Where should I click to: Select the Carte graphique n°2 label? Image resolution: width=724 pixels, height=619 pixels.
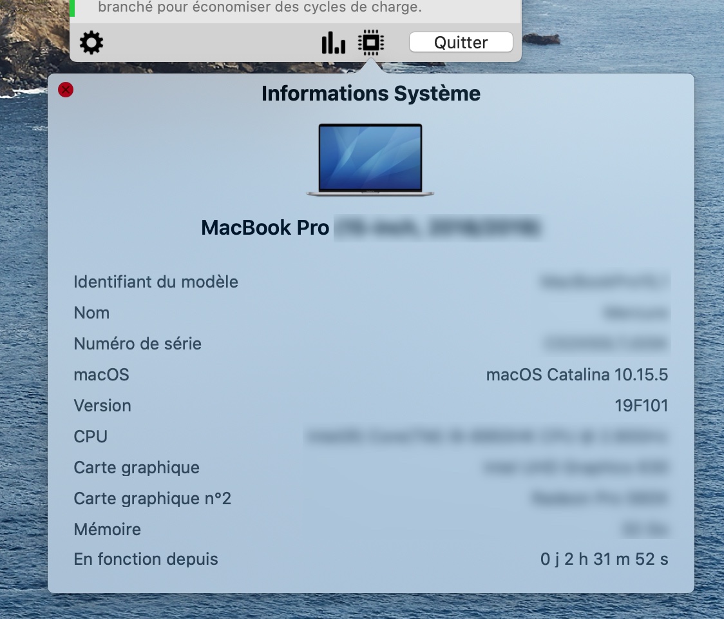click(x=152, y=498)
